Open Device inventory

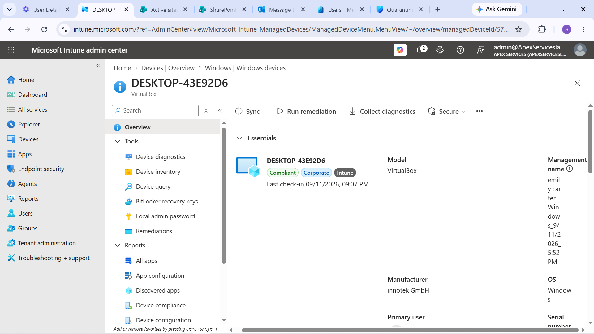pyautogui.click(x=158, y=172)
